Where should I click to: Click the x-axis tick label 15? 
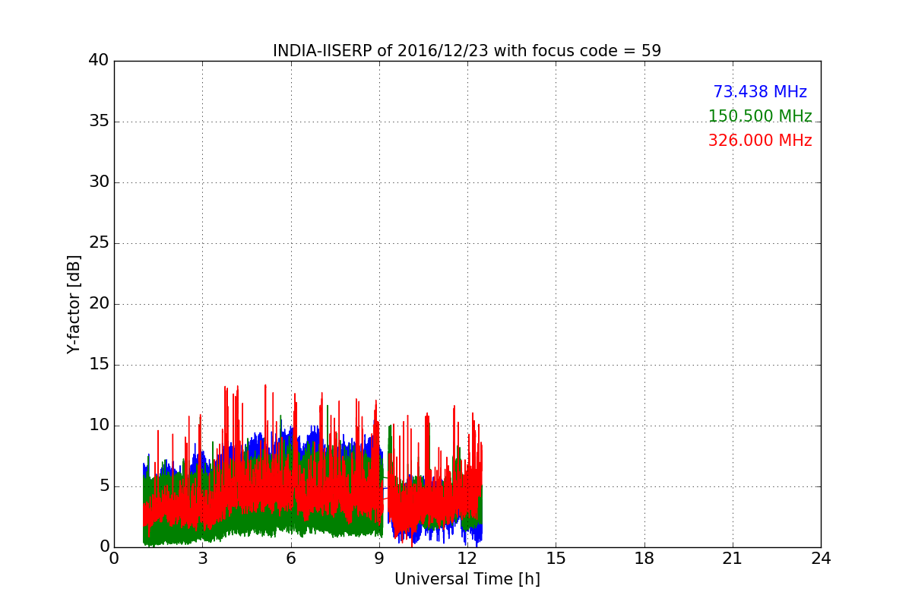(556, 558)
